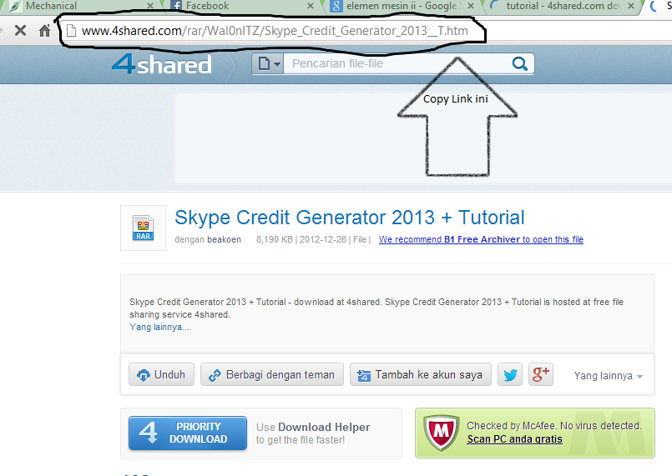This screenshot has width=672, height=476.
Task: Click the RAR file icon
Action: 143,228
